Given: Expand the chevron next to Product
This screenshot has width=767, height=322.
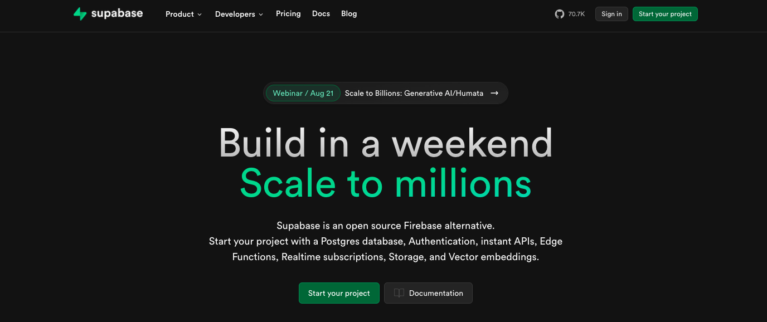Looking at the screenshot, I should tap(200, 14).
